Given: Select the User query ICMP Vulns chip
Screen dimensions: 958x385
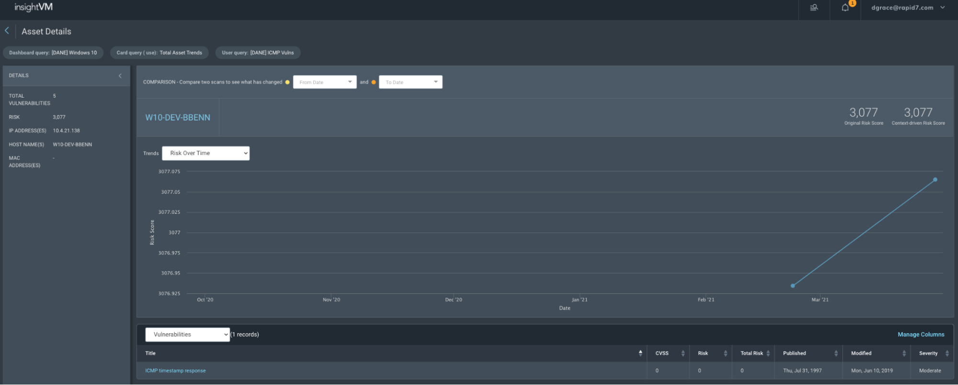Looking at the screenshot, I should [x=258, y=53].
